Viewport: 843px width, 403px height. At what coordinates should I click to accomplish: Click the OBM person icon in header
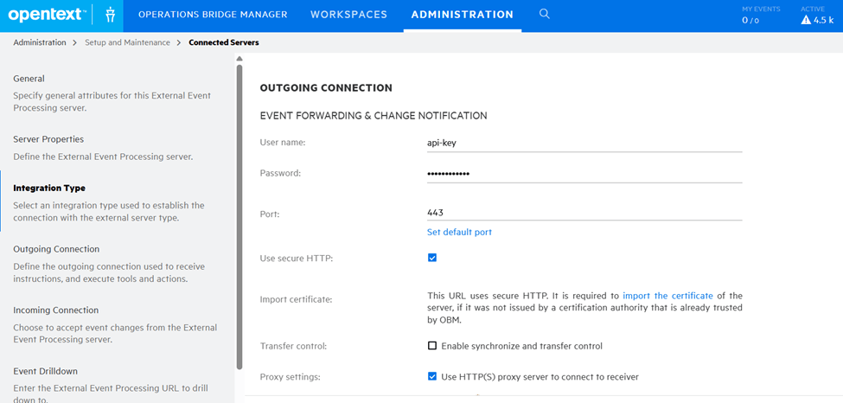point(109,15)
